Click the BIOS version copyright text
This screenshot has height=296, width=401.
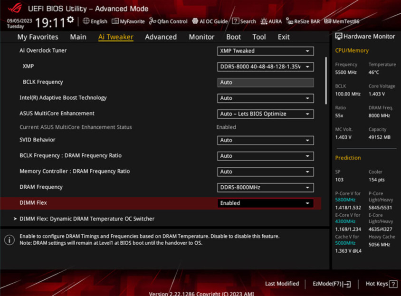(x=201, y=294)
